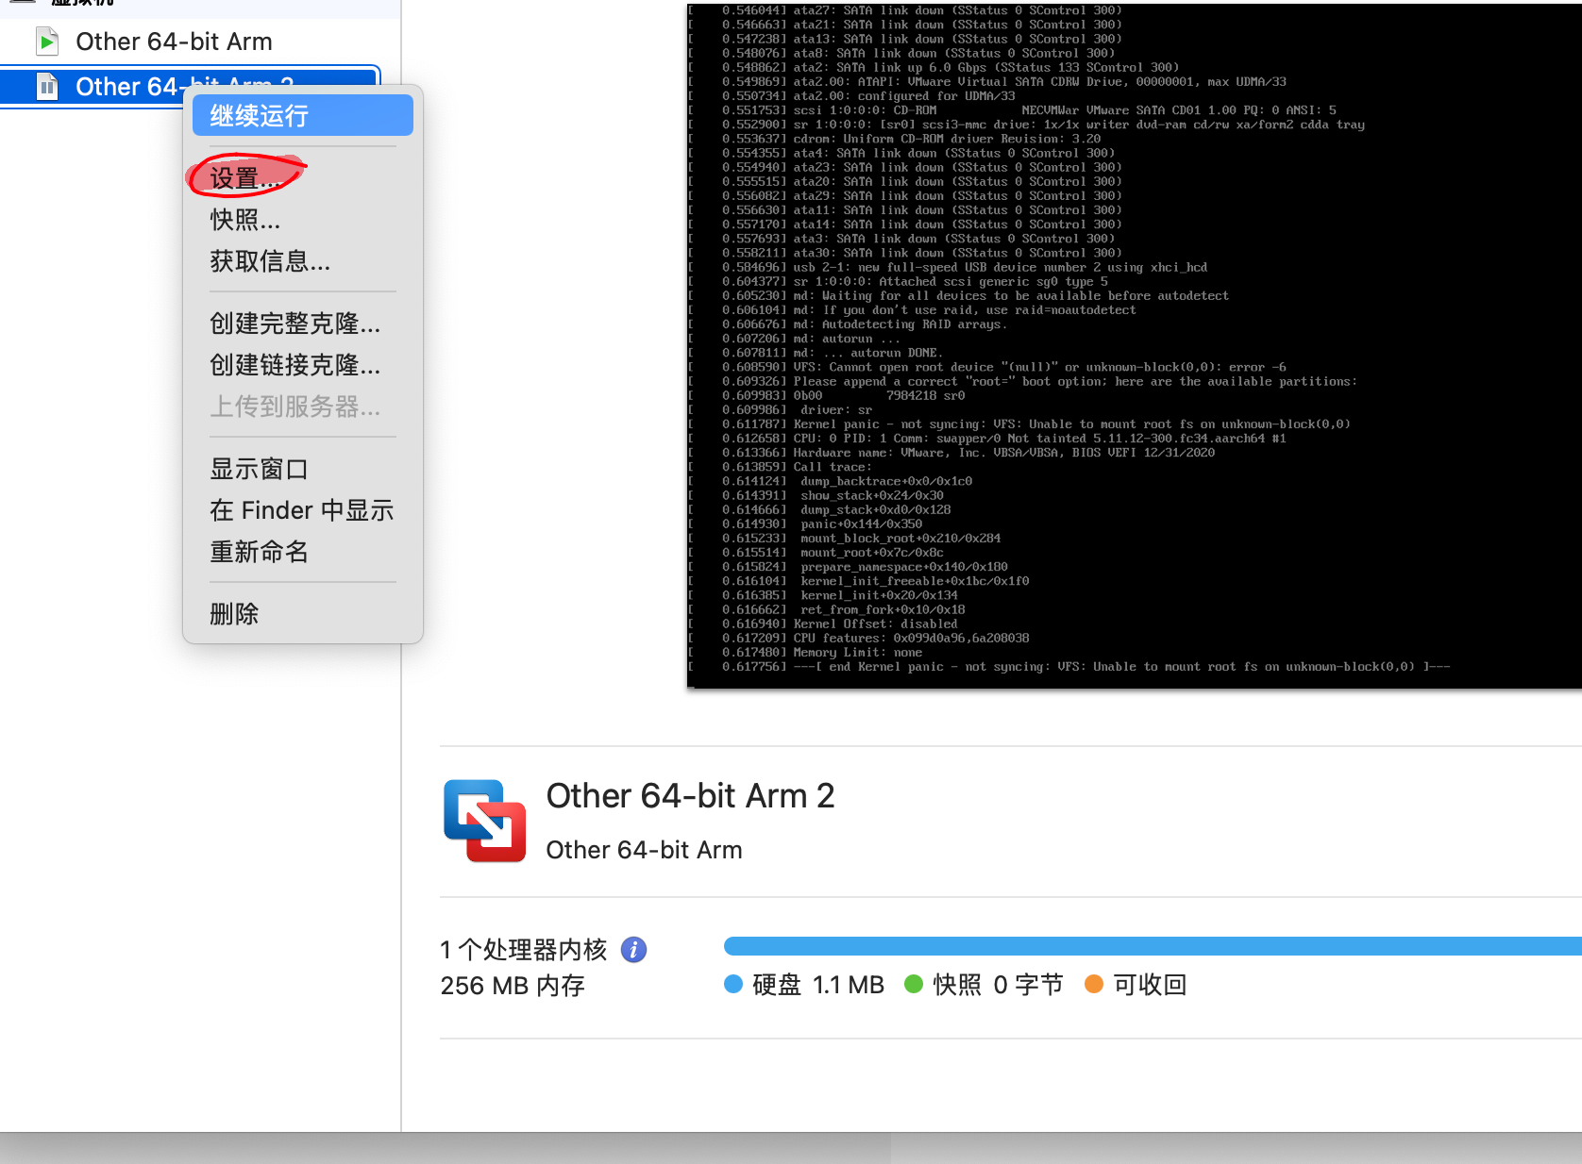Click the blue 硬盘 legend dot
The height and width of the screenshot is (1164, 1582).
(732, 984)
